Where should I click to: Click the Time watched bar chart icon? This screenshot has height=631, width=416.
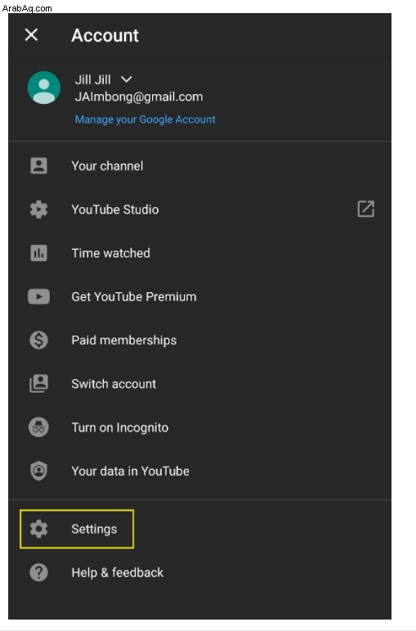pos(38,253)
